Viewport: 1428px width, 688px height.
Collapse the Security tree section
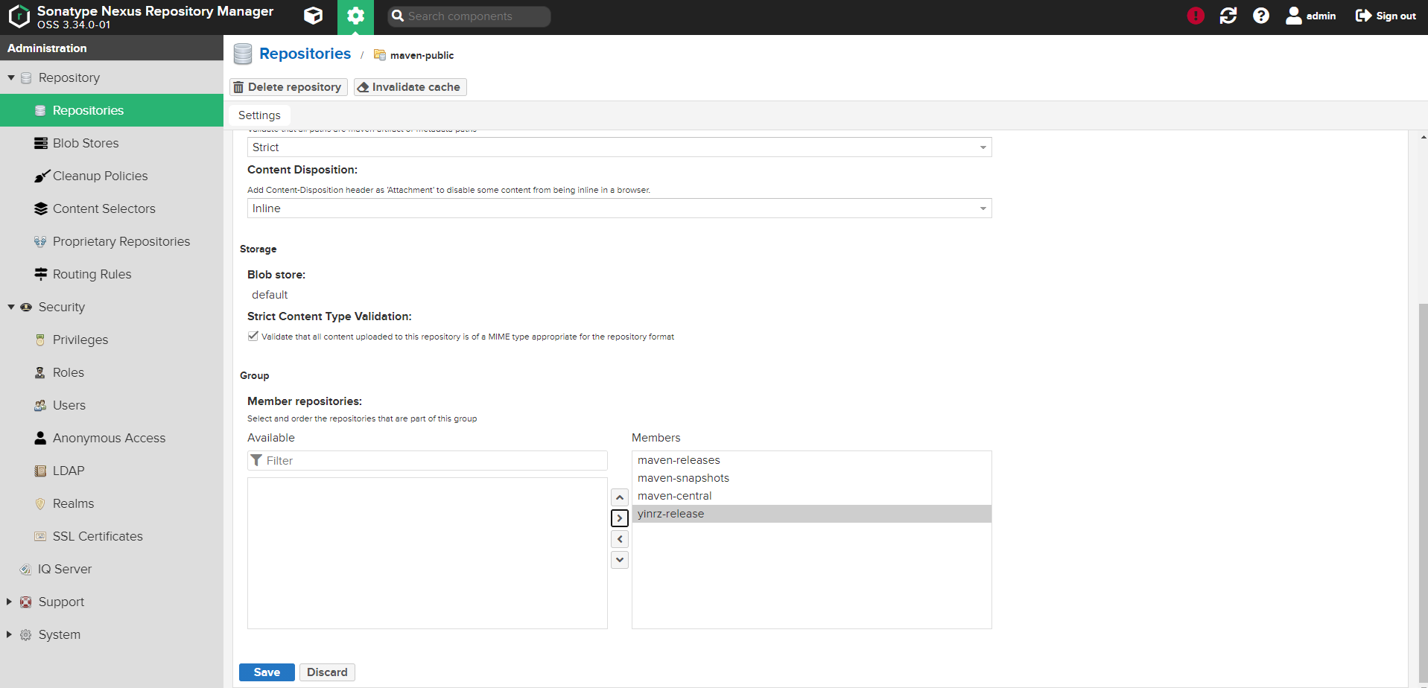(x=11, y=307)
